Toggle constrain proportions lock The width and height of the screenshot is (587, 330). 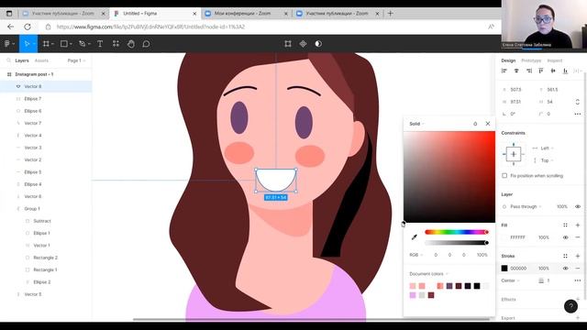coord(578,102)
